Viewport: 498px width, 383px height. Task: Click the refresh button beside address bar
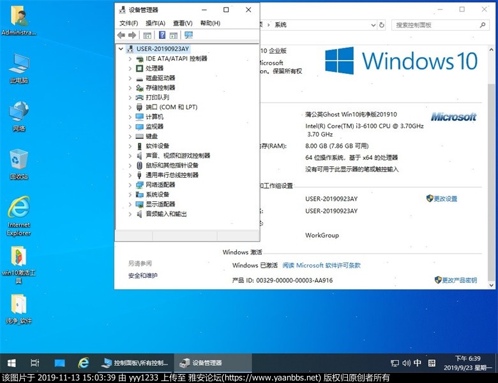pos(381,25)
